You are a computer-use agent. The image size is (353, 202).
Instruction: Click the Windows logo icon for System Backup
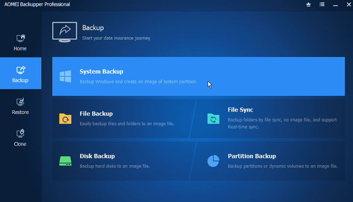coord(65,76)
